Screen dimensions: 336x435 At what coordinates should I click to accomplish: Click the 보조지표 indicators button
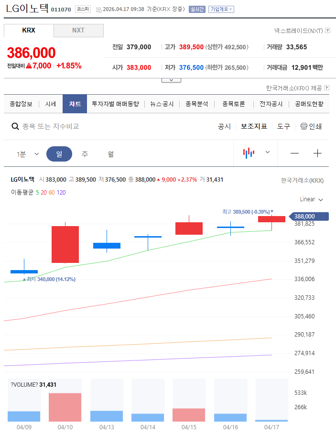tap(254, 127)
